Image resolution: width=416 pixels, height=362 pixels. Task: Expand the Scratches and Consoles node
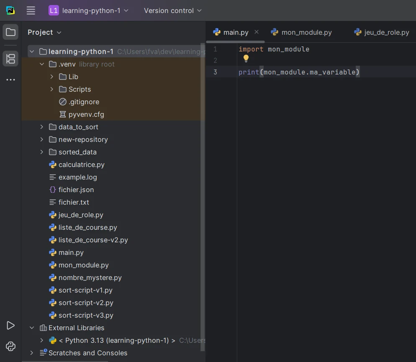coord(32,353)
